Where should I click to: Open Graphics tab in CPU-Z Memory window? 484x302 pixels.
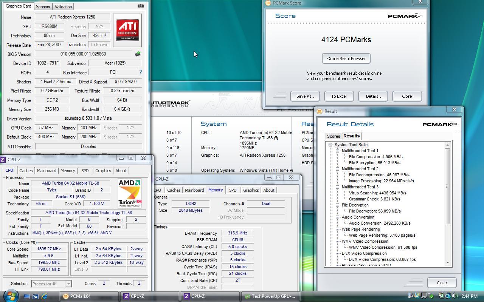(251, 190)
